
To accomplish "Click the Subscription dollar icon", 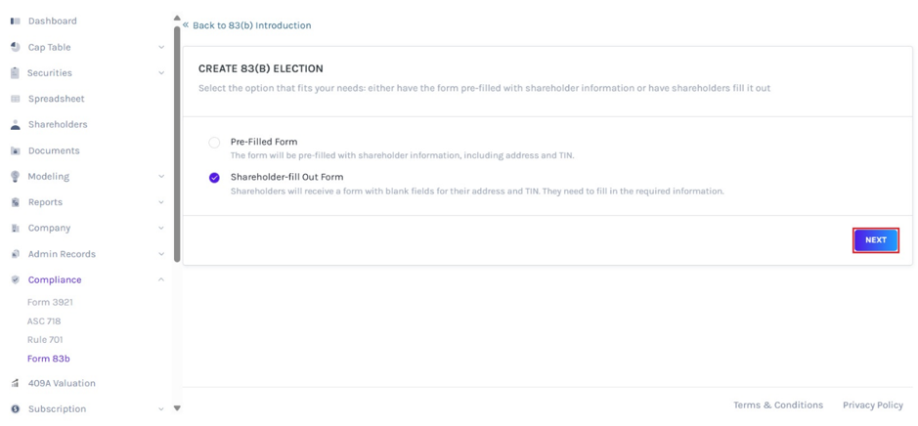I will point(16,409).
